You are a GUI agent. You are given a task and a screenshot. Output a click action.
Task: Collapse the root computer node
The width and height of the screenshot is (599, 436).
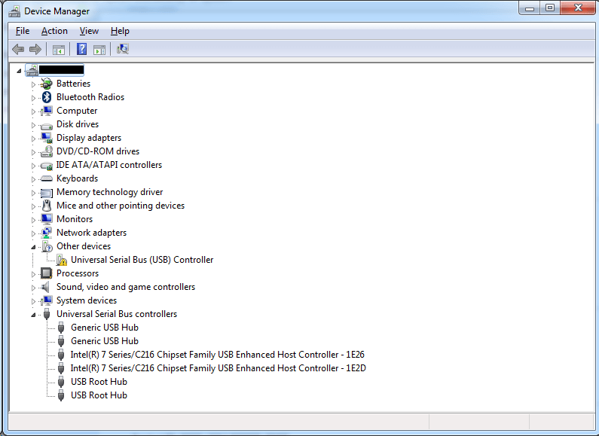coord(19,71)
